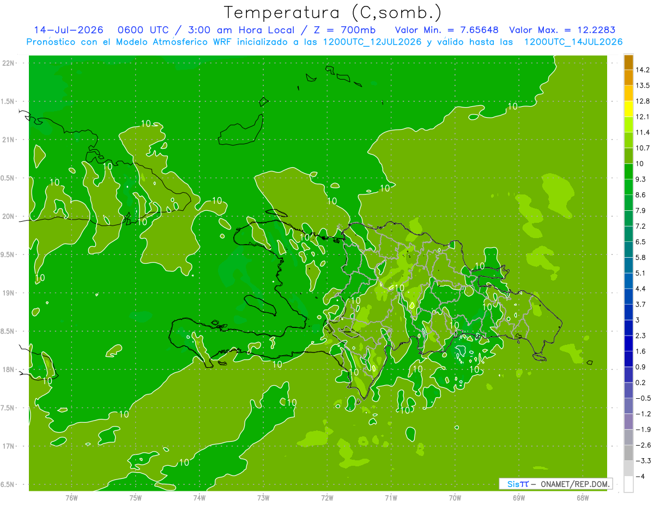The width and height of the screenshot is (654, 505).
Task: Click the "Sis" logo text in the credit box
Action: [513, 484]
